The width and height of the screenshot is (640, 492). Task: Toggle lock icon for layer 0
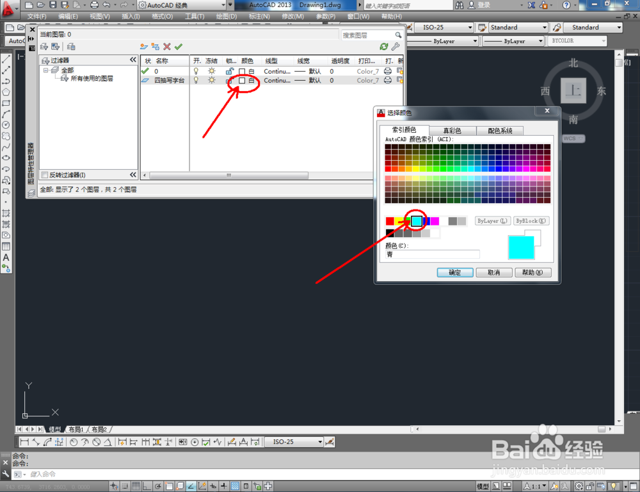click(x=230, y=71)
